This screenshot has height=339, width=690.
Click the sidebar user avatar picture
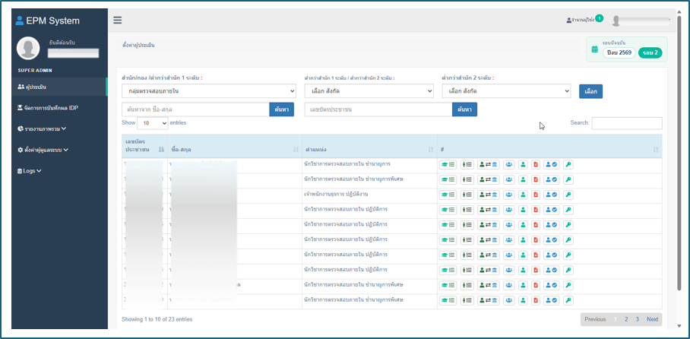[28, 48]
